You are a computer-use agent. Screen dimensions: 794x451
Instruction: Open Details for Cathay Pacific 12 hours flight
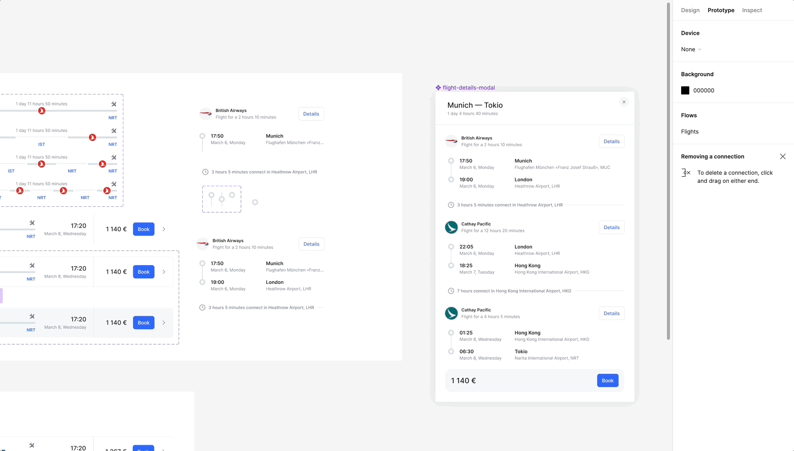612,227
